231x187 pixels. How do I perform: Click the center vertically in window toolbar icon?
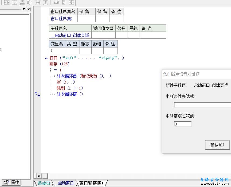pyautogui.click(x=15, y=2)
